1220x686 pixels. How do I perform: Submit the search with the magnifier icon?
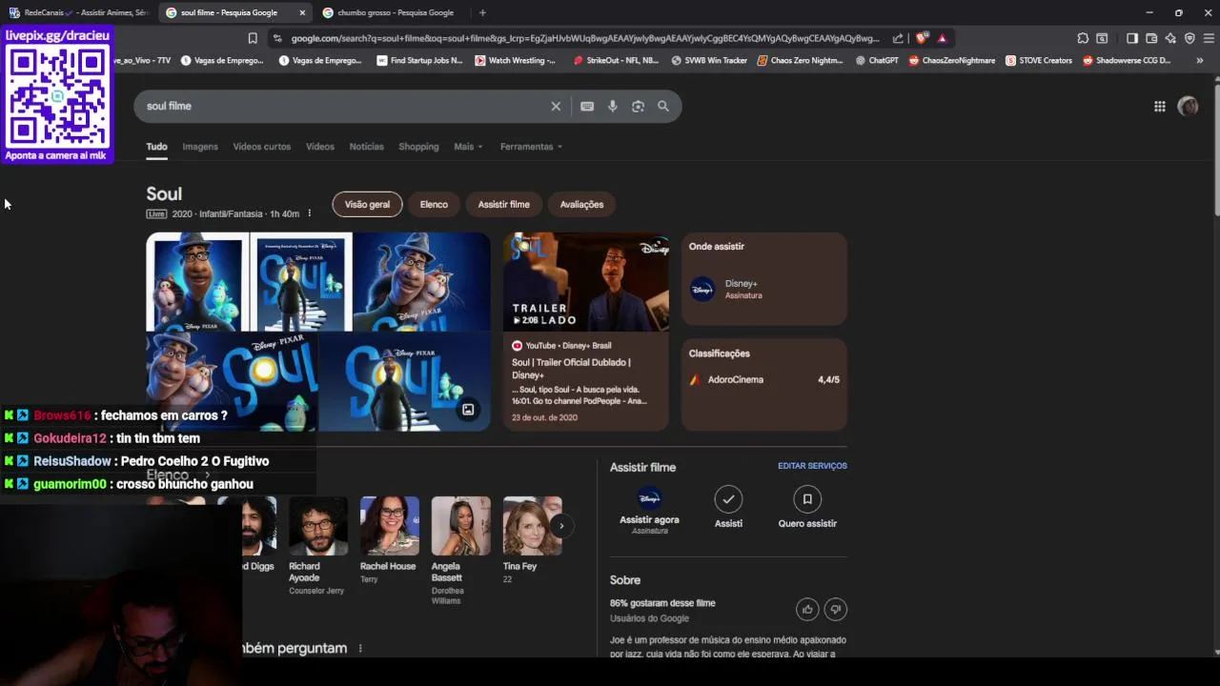[663, 106]
